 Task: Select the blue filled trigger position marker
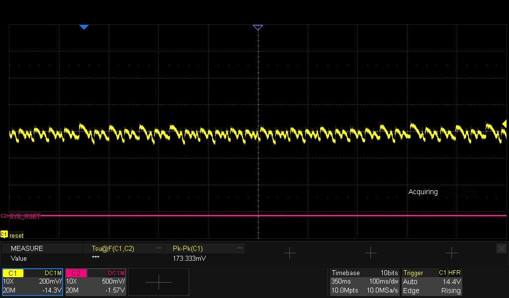(84, 27)
